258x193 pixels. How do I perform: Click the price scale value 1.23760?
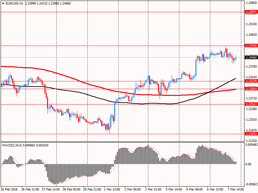(252, 67)
